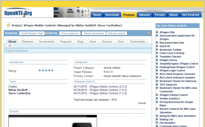Click the Edit document button
The image size is (205, 127).
pyautogui.click(x=117, y=33)
